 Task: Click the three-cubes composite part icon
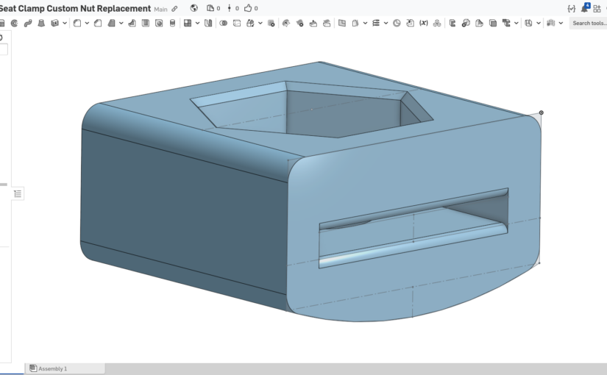click(x=437, y=24)
